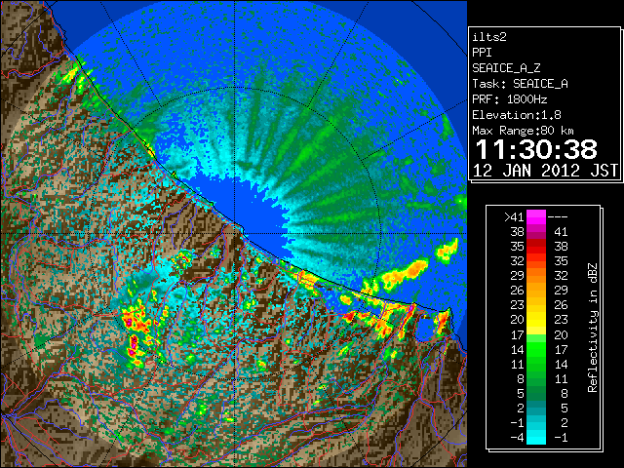Click the 11:30:38 timestamp
Viewport: 624px width, 468px height.
[536, 149]
